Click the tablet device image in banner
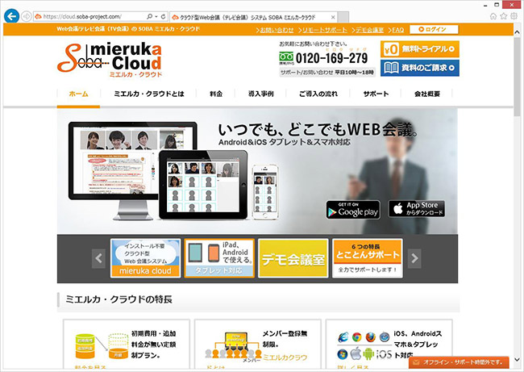This screenshot has width=524, height=372. pos(203,185)
